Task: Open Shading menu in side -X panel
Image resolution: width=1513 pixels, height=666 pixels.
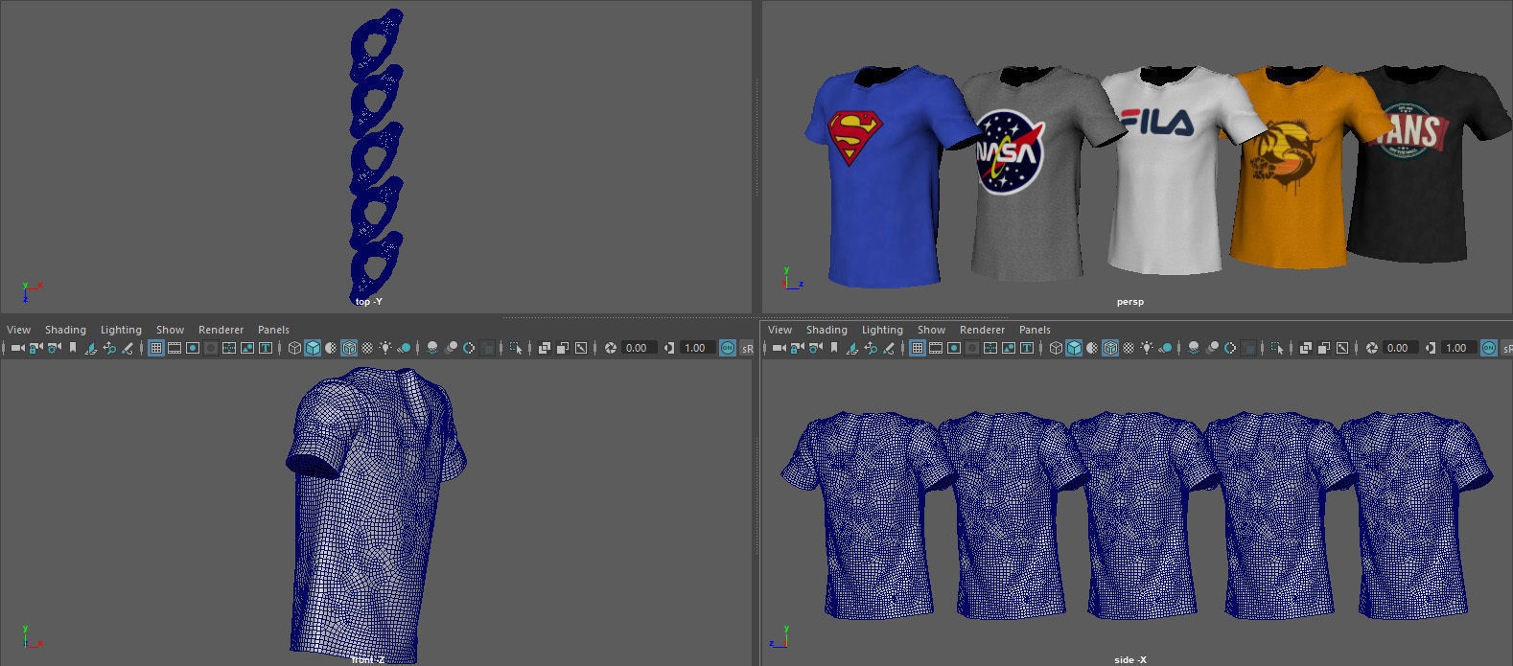Action: coord(826,330)
